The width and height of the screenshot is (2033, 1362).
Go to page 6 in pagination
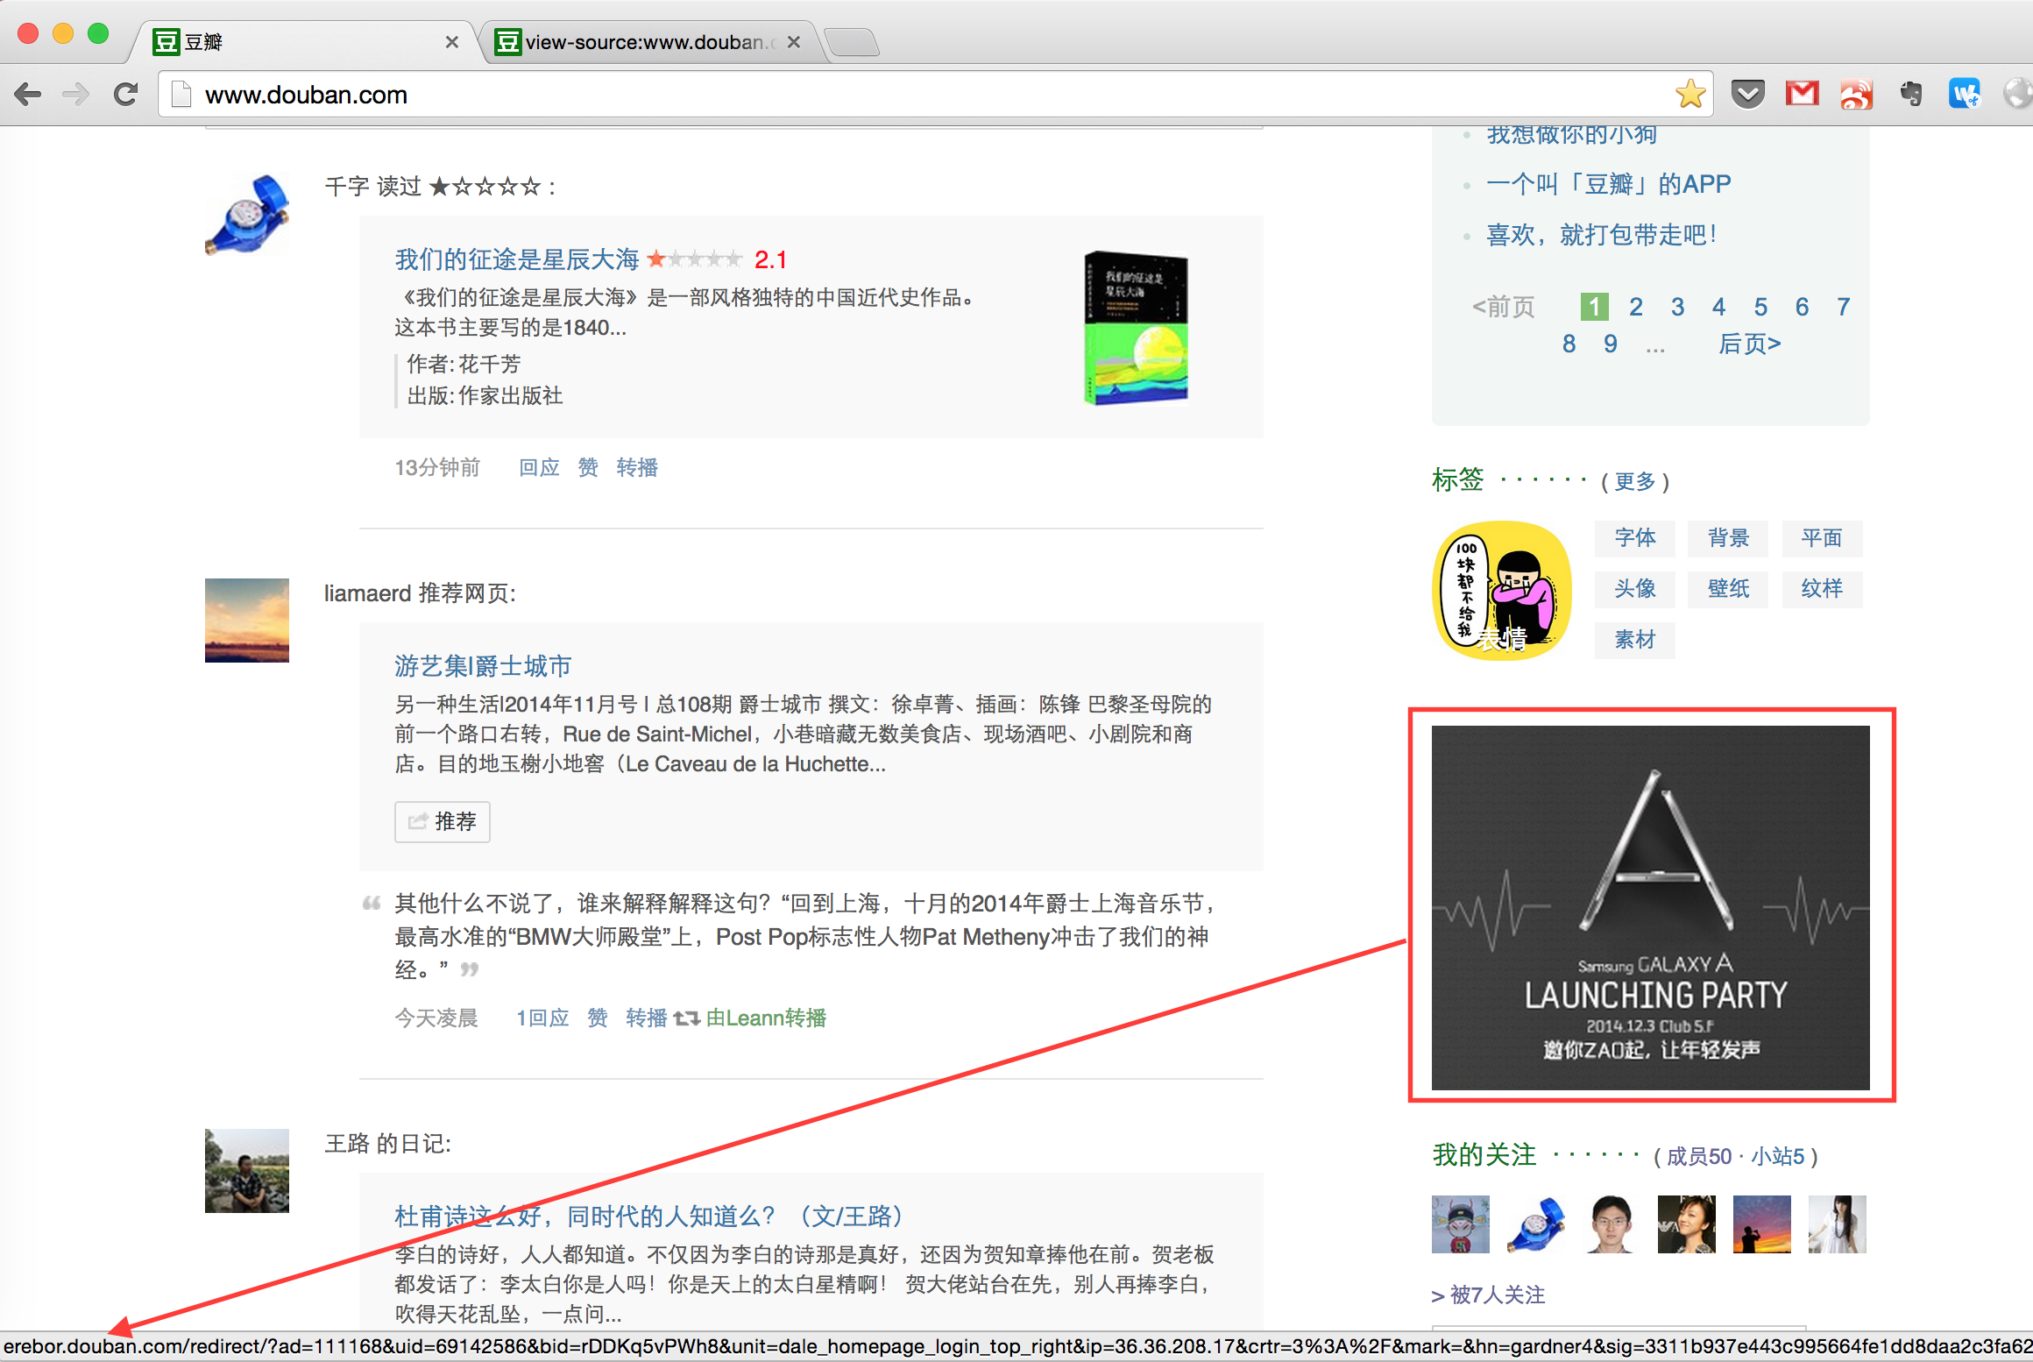point(1802,307)
